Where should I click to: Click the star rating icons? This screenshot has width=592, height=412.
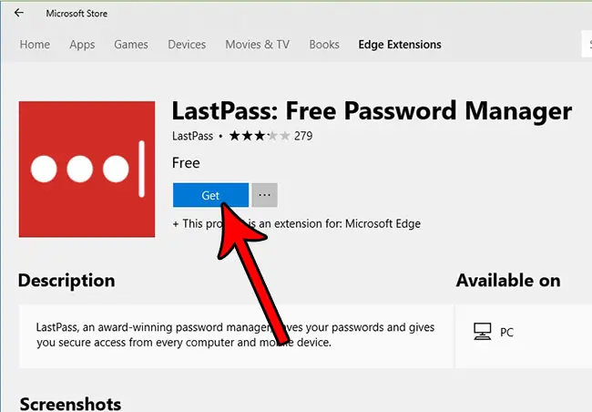(x=260, y=136)
